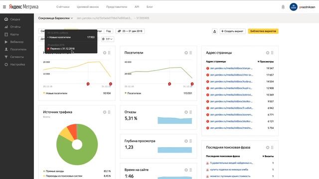Sort by the Визиты column header
Viewport: 319px width, 179px height.
pos(268,156)
